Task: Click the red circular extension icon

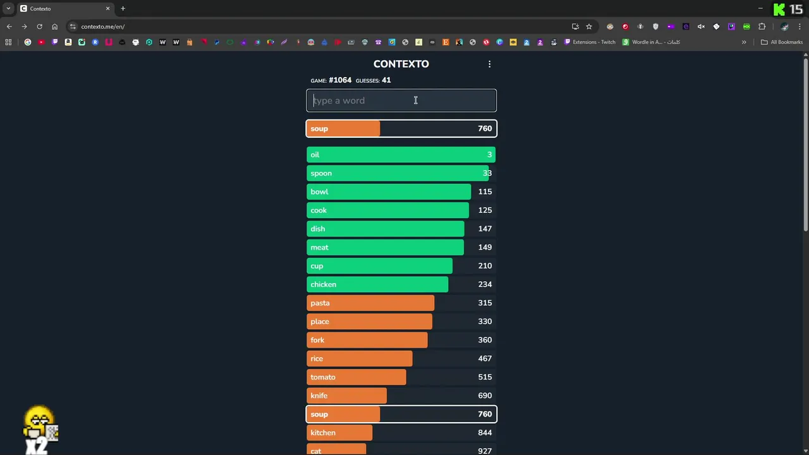Action: pos(625,27)
